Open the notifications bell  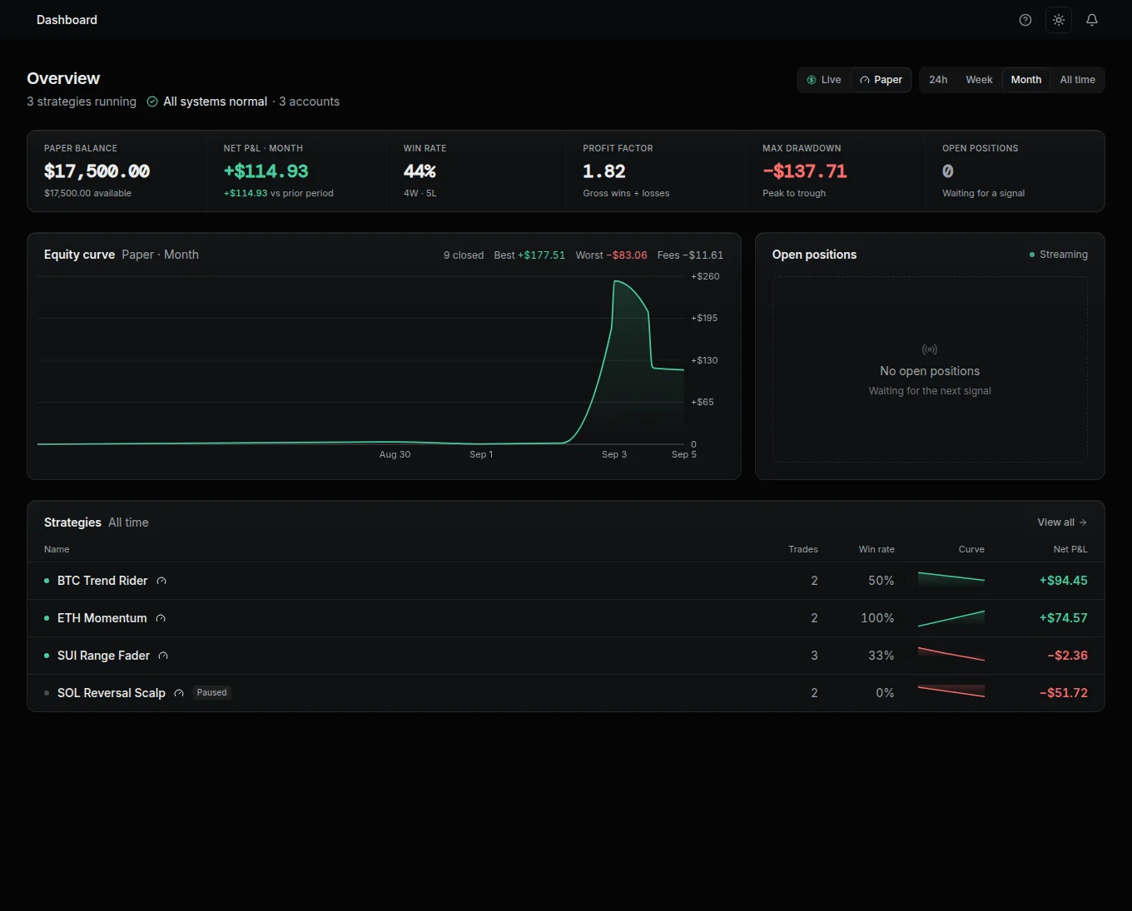tap(1092, 20)
